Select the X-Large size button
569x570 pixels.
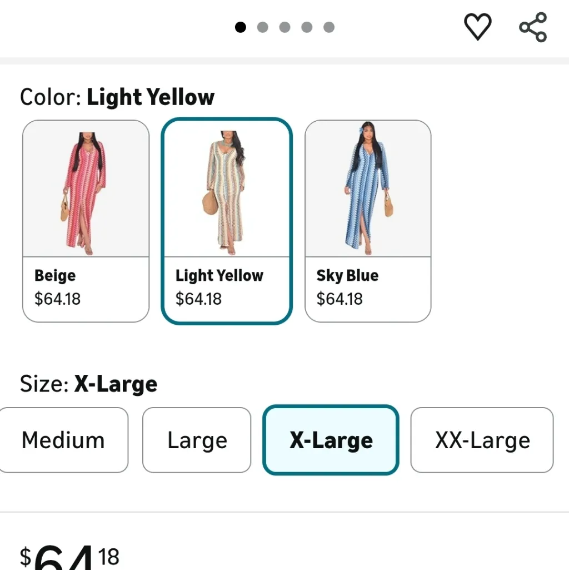click(x=331, y=440)
